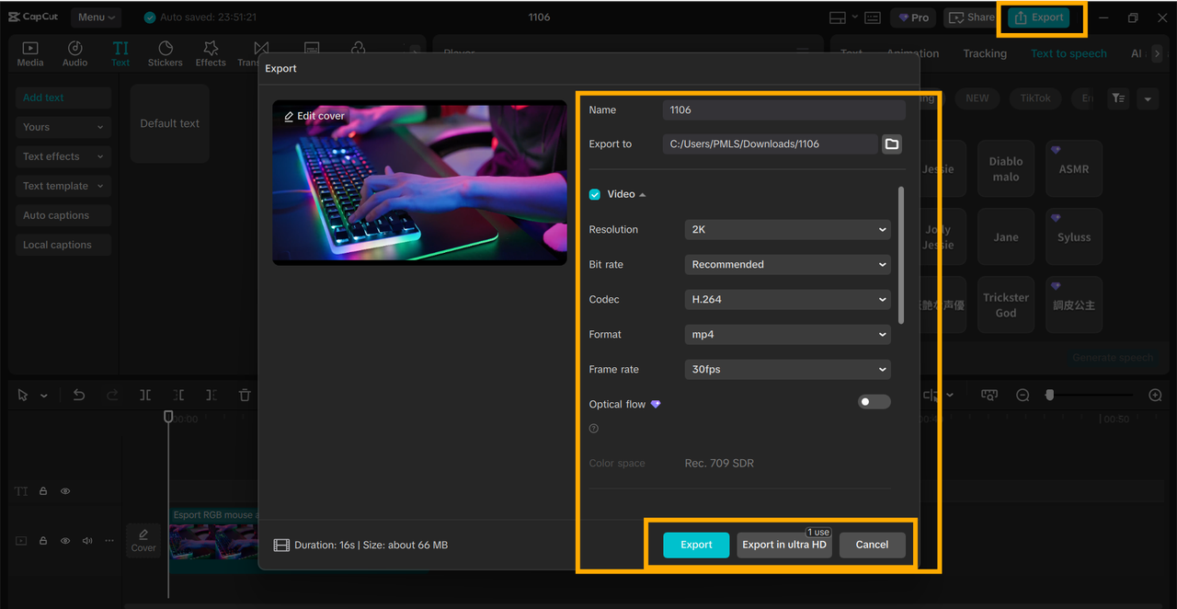The height and width of the screenshot is (609, 1177).
Task: Uncheck the Video checkbox
Action: point(595,194)
